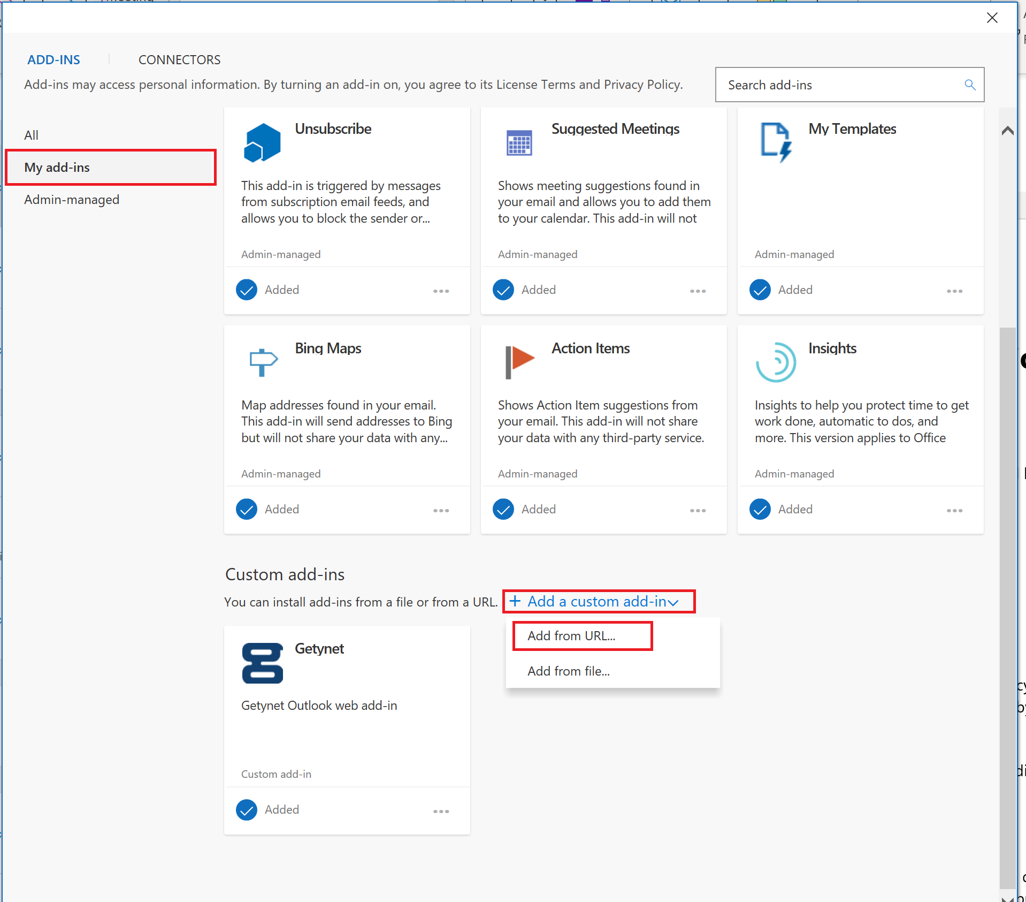The height and width of the screenshot is (902, 1026).
Task: Toggle Added checkmark for Getynet
Action: pyautogui.click(x=247, y=809)
